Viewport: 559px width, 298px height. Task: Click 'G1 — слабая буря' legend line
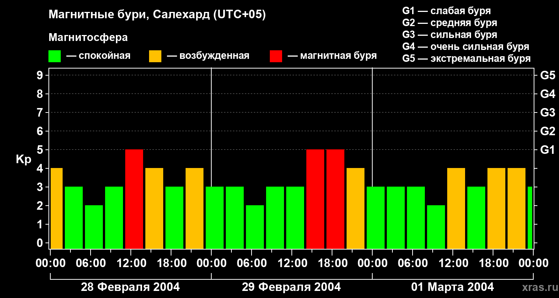446,11
